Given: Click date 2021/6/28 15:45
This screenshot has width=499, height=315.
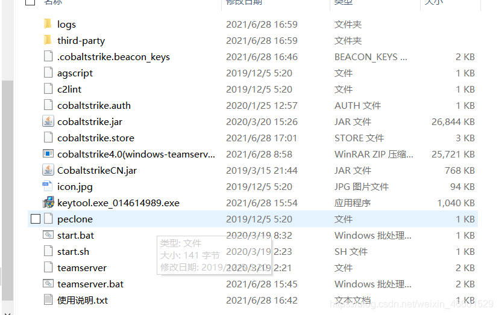Looking at the screenshot, I should pos(262,284).
